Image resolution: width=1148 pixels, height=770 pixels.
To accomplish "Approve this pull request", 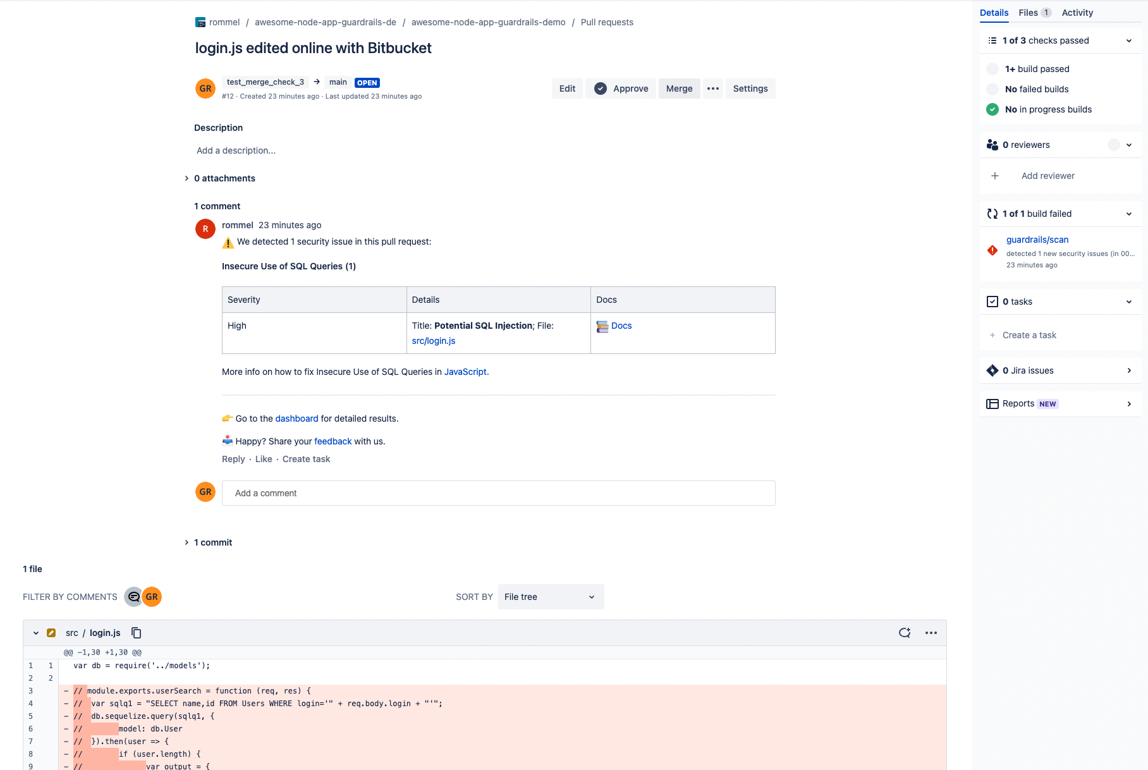I will (621, 89).
